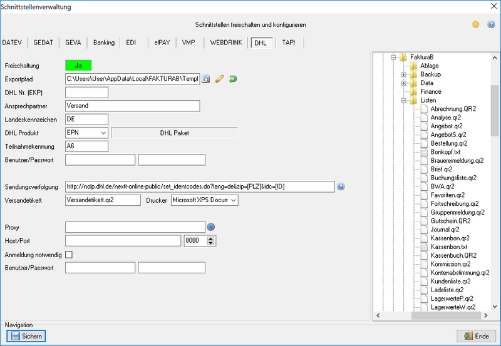The width and height of the screenshot is (501, 346).
Task: Click the Sendungsverfolgung URL field
Action: coord(200,186)
